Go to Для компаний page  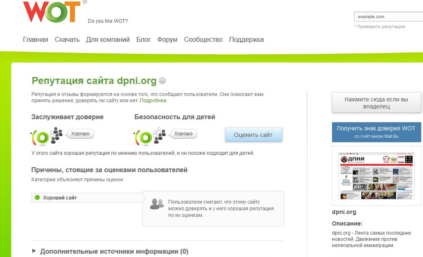pos(108,40)
